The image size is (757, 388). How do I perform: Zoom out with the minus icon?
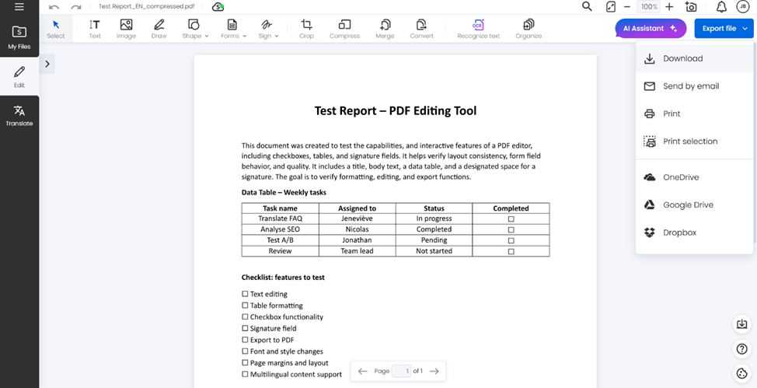[x=627, y=7]
